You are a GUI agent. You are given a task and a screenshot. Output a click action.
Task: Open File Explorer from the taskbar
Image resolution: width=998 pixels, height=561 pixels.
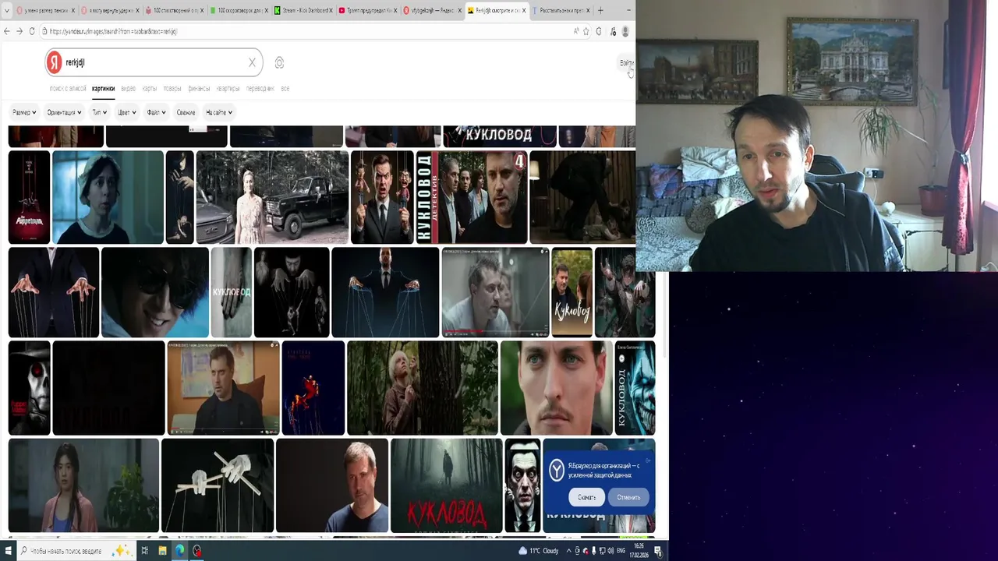(x=162, y=551)
